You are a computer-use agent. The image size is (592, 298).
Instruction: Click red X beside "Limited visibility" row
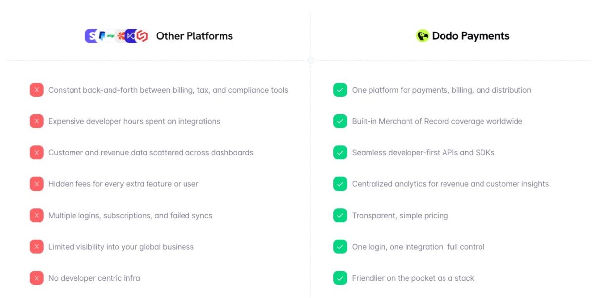coord(37,247)
